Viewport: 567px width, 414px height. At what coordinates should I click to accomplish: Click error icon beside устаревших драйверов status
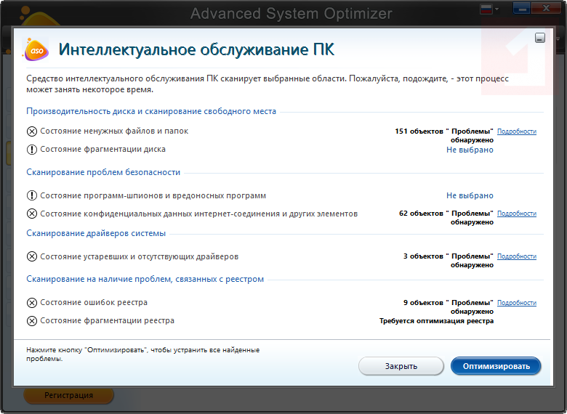tap(32, 257)
